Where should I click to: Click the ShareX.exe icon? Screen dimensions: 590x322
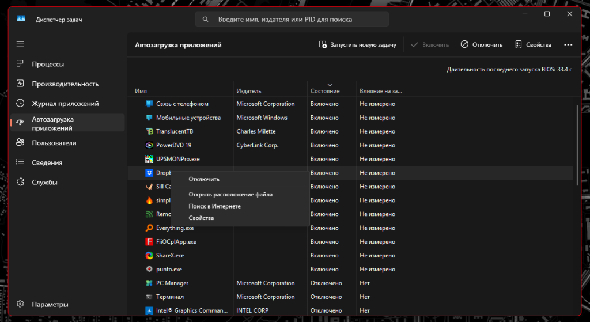tap(149, 255)
